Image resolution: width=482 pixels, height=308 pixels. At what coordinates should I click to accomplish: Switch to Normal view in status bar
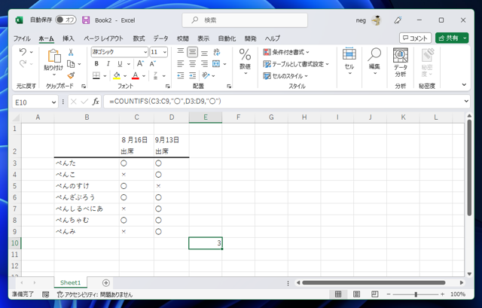point(338,294)
